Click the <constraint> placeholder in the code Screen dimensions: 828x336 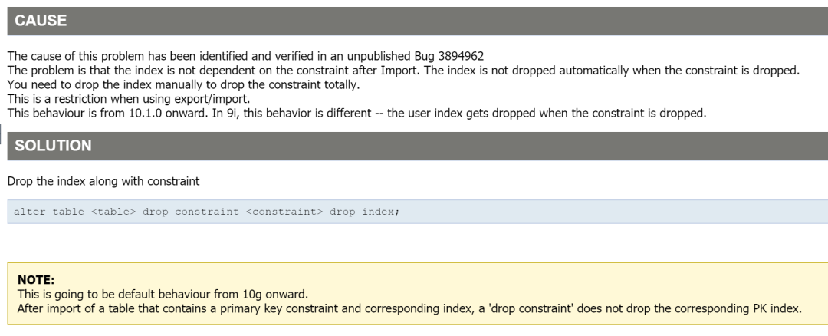(x=285, y=212)
